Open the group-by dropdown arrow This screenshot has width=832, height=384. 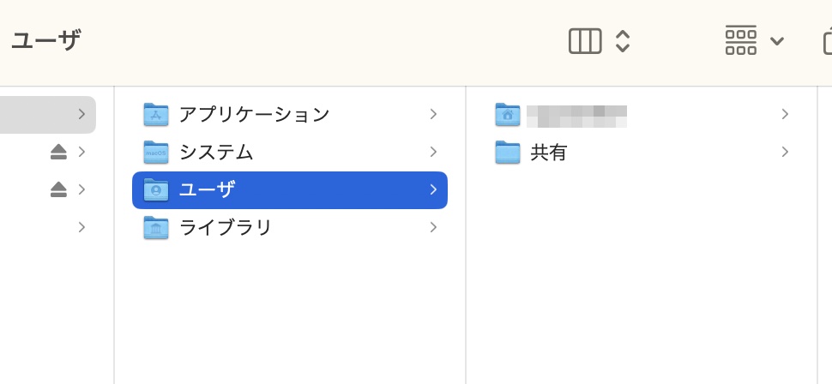(777, 41)
